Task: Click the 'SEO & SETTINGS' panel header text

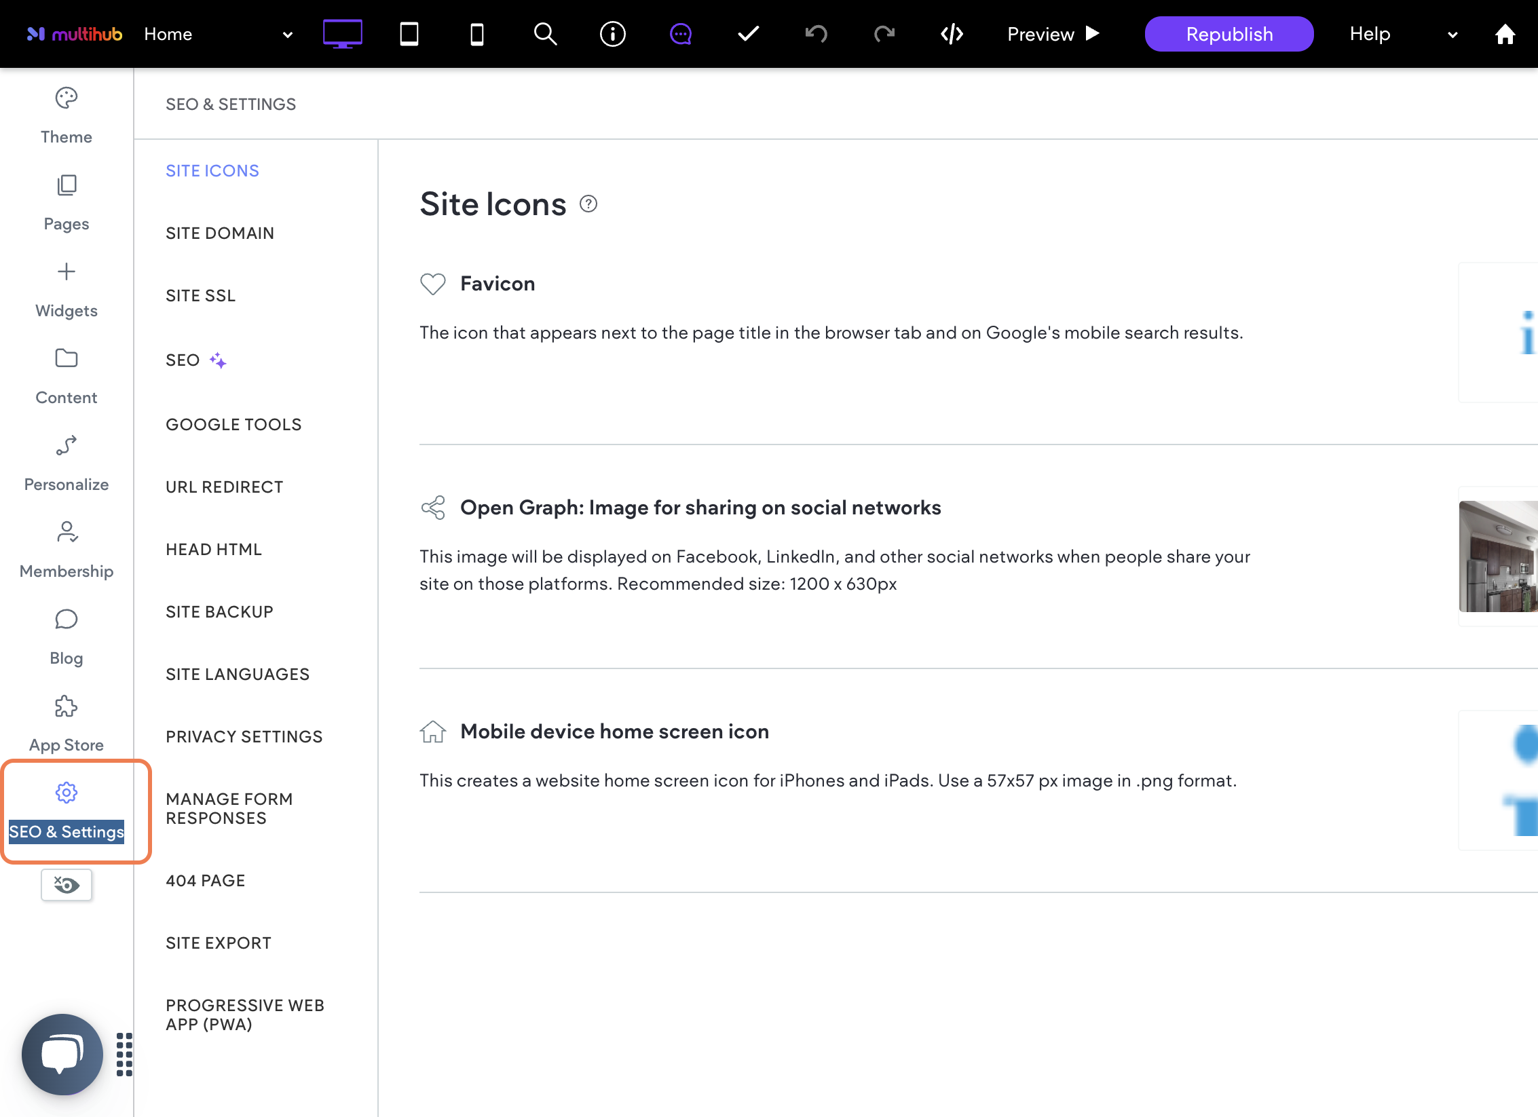Action: pyautogui.click(x=231, y=105)
